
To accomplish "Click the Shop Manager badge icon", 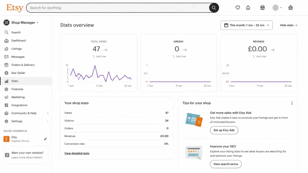I will [7, 23].
